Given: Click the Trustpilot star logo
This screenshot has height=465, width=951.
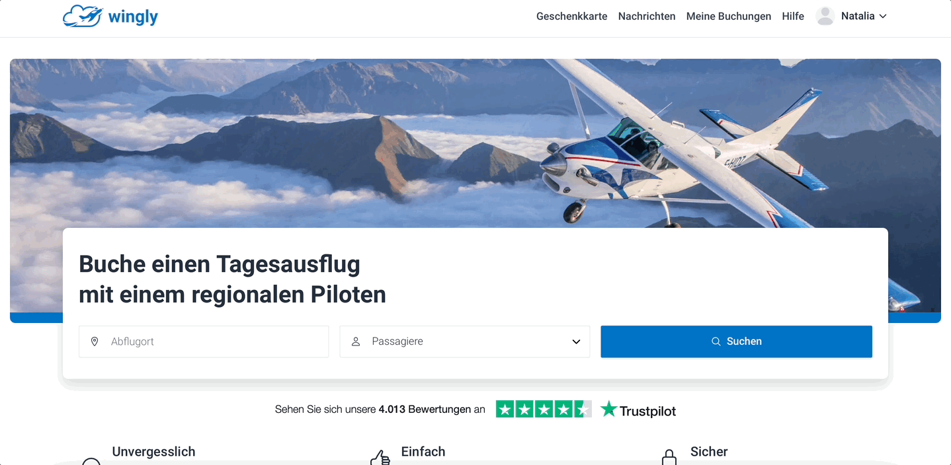Looking at the screenshot, I should coord(608,409).
